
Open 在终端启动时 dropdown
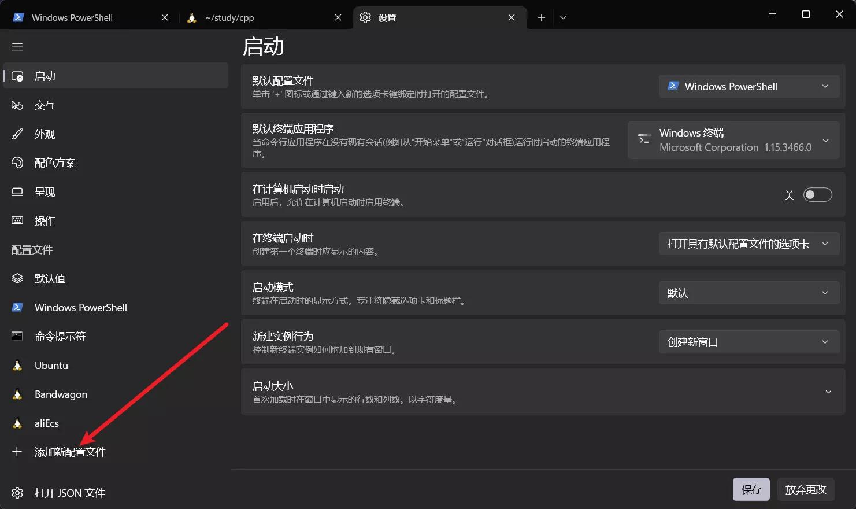[x=749, y=244]
